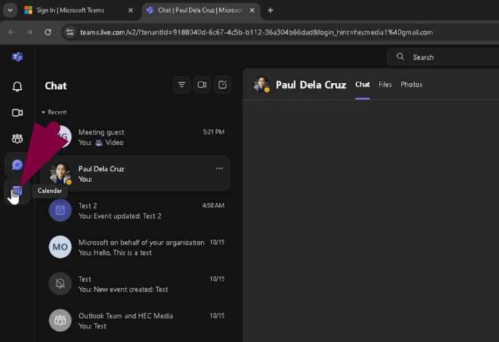Open the Meeting guest chat

(x=136, y=137)
